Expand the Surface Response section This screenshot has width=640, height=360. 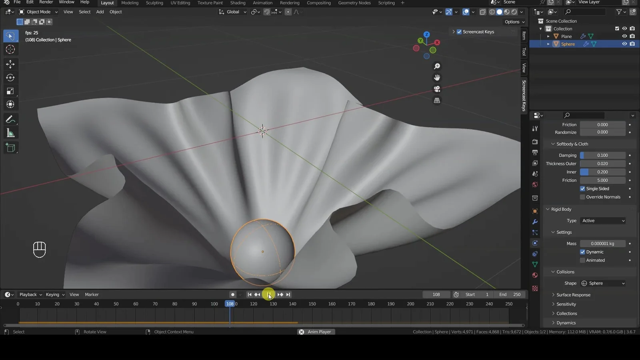[573, 295]
